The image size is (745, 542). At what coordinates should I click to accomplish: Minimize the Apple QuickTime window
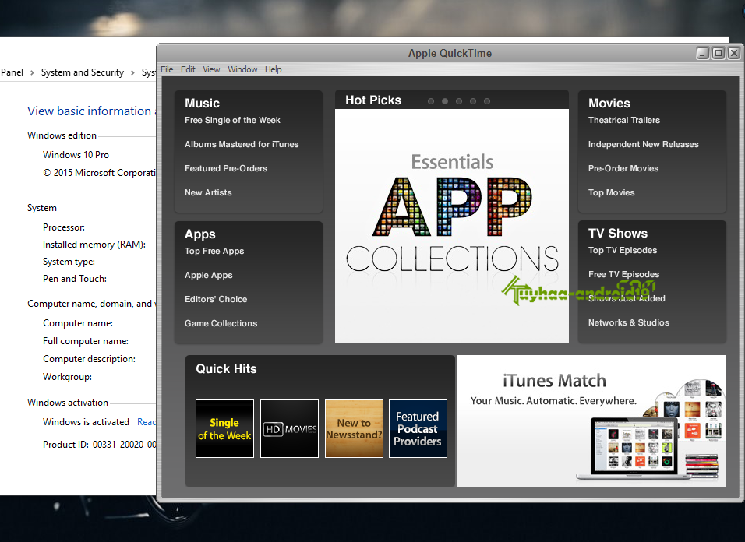703,53
